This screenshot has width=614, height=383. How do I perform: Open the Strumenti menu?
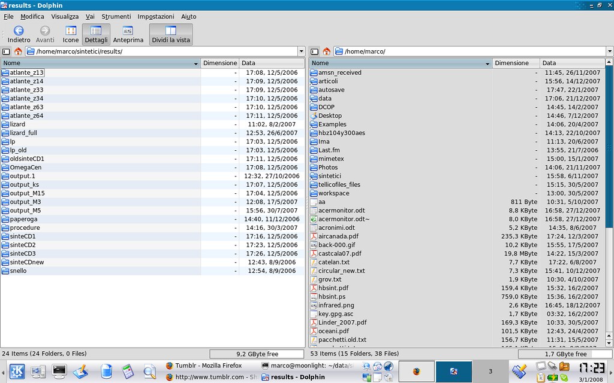[116, 16]
